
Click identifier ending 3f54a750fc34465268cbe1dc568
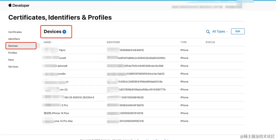pyautogui.click(x=135, y=66)
